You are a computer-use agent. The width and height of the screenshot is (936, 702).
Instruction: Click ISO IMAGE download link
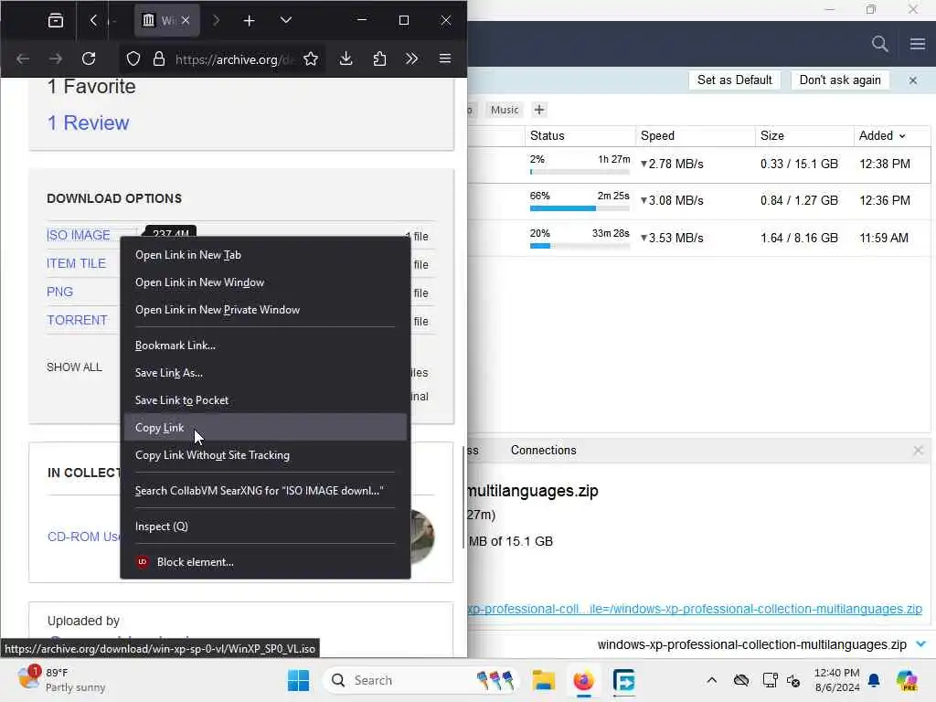click(79, 235)
